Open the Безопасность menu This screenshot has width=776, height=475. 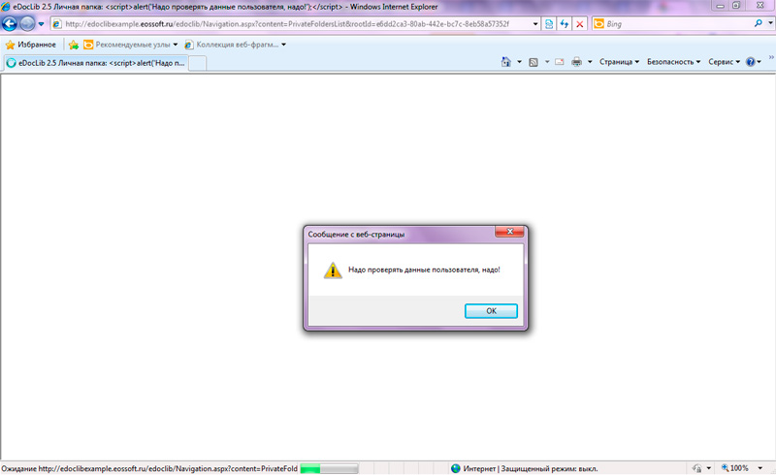tap(673, 62)
